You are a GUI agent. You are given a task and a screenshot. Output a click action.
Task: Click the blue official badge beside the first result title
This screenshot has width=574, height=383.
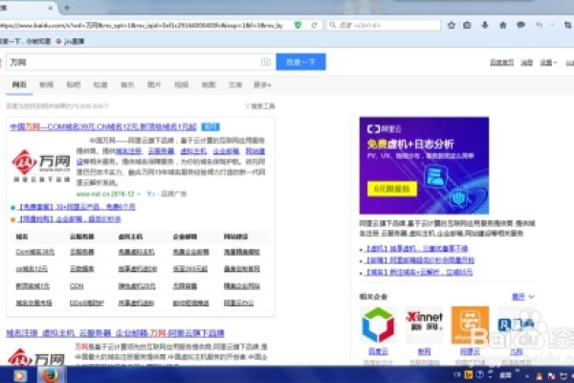coord(210,126)
